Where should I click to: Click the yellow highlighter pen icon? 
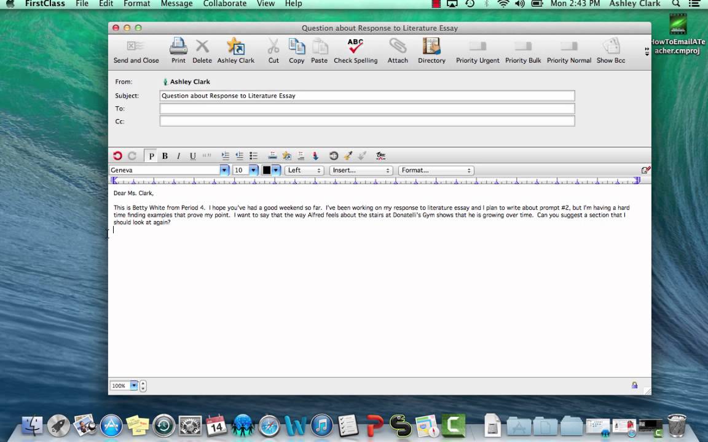click(348, 155)
